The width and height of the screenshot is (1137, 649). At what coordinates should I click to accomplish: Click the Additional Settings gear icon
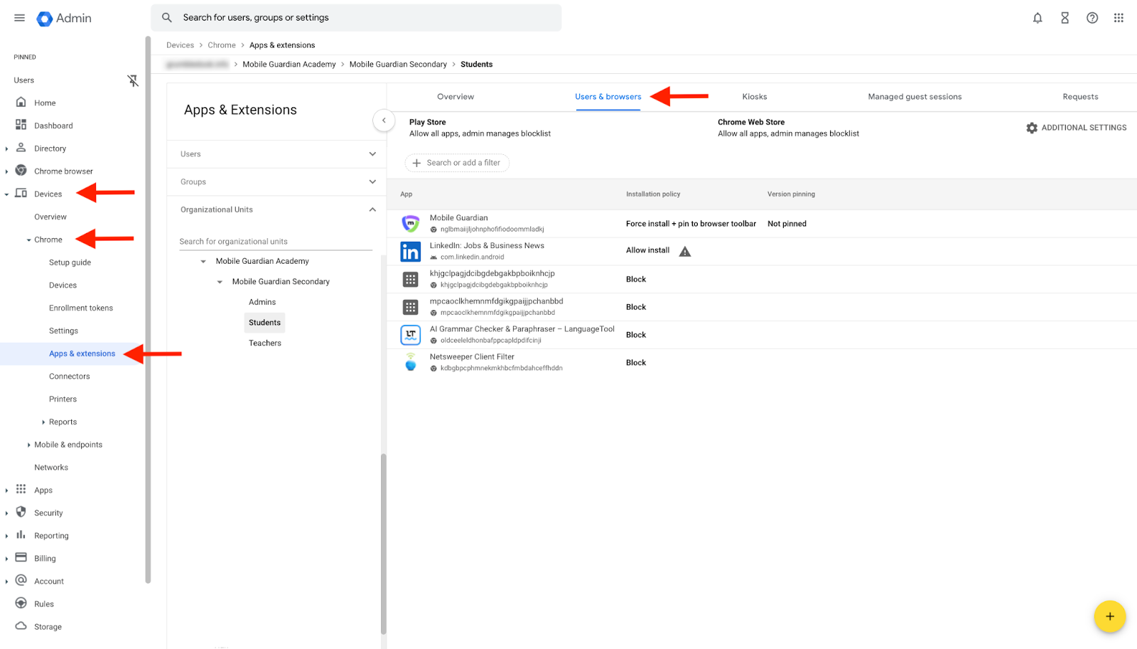click(x=1032, y=128)
